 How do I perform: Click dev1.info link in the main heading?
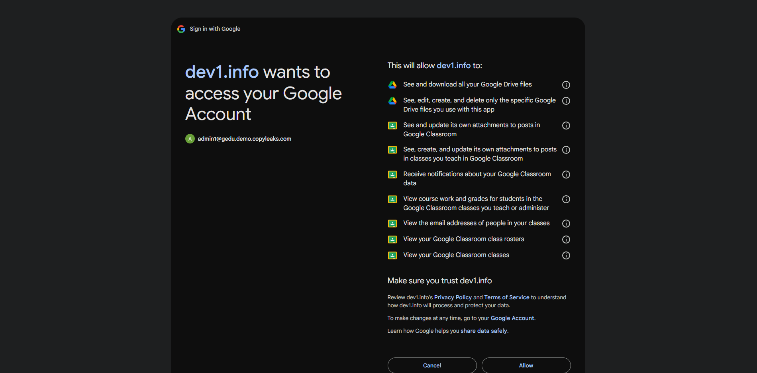(x=222, y=72)
